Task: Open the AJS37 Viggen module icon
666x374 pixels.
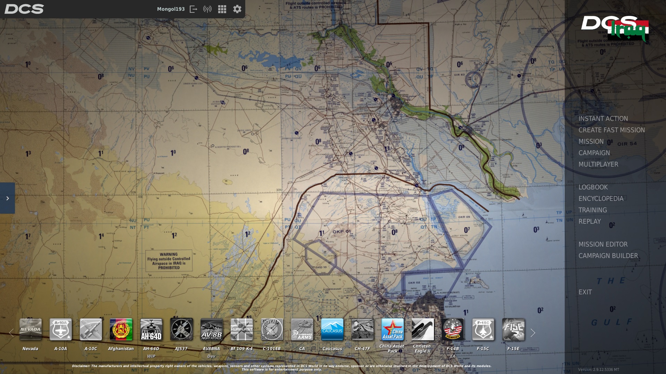Action: point(181,330)
